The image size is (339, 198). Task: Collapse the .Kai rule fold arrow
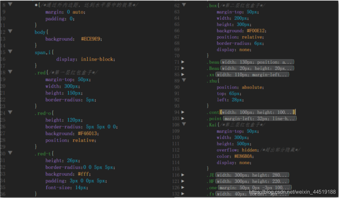184,124
